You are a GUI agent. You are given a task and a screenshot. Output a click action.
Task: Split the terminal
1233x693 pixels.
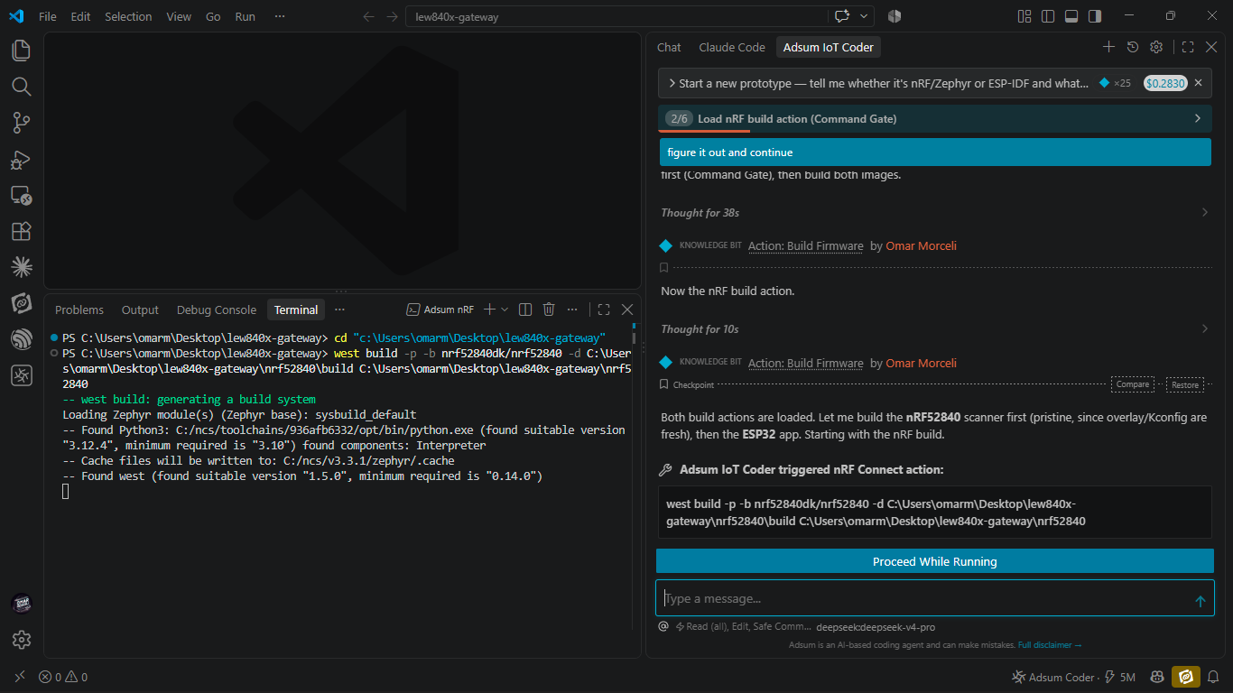tap(525, 310)
